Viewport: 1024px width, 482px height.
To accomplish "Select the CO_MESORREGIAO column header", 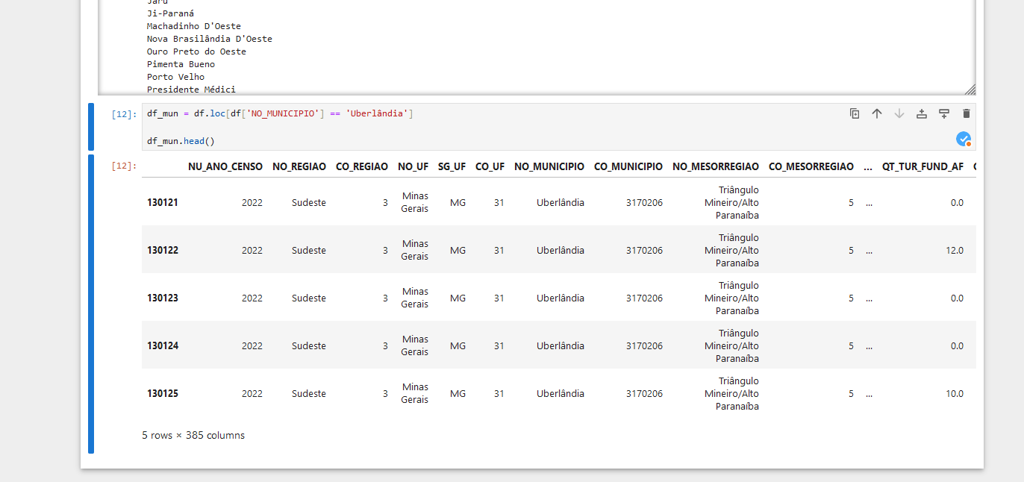I will (x=811, y=167).
